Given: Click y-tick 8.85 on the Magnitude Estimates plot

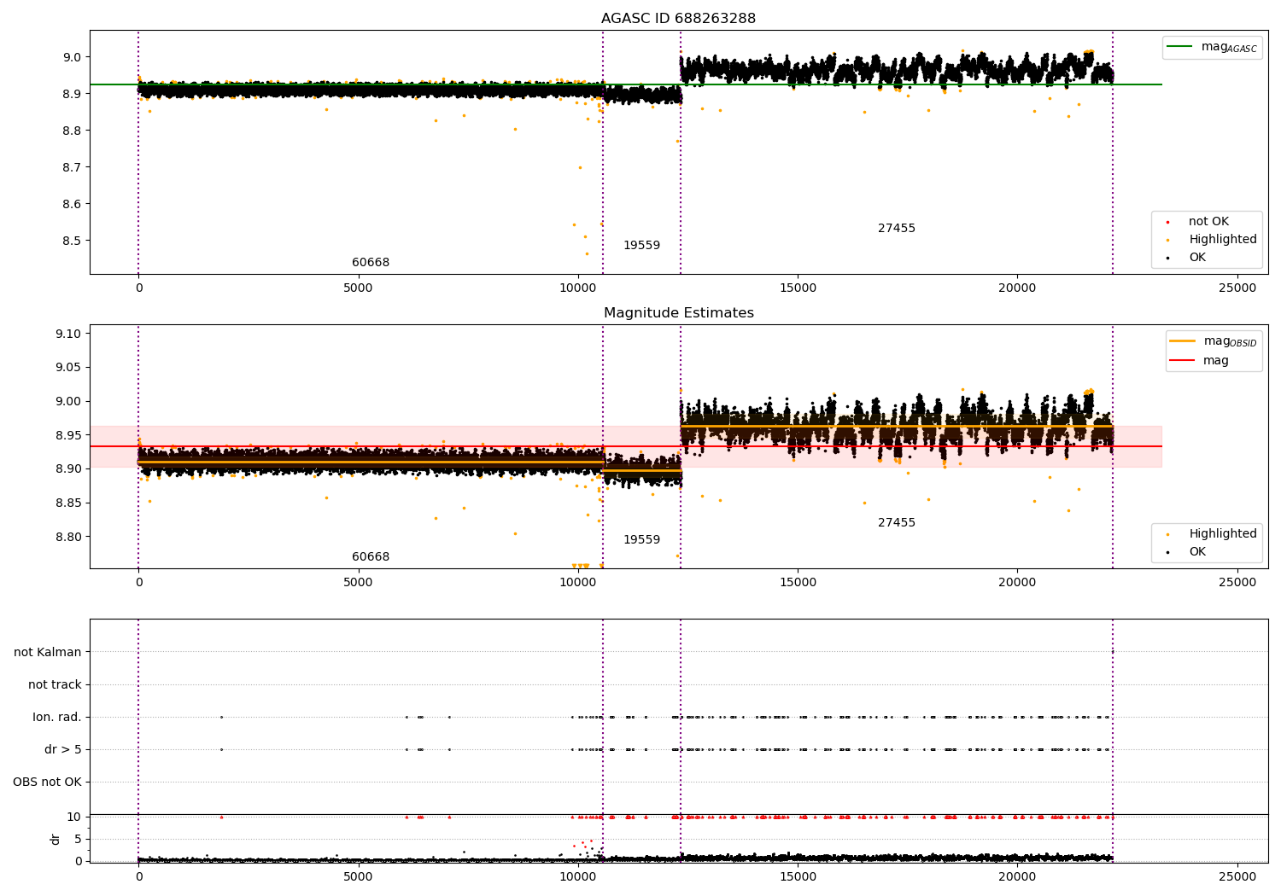Looking at the screenshot, I should coord(68,503).
